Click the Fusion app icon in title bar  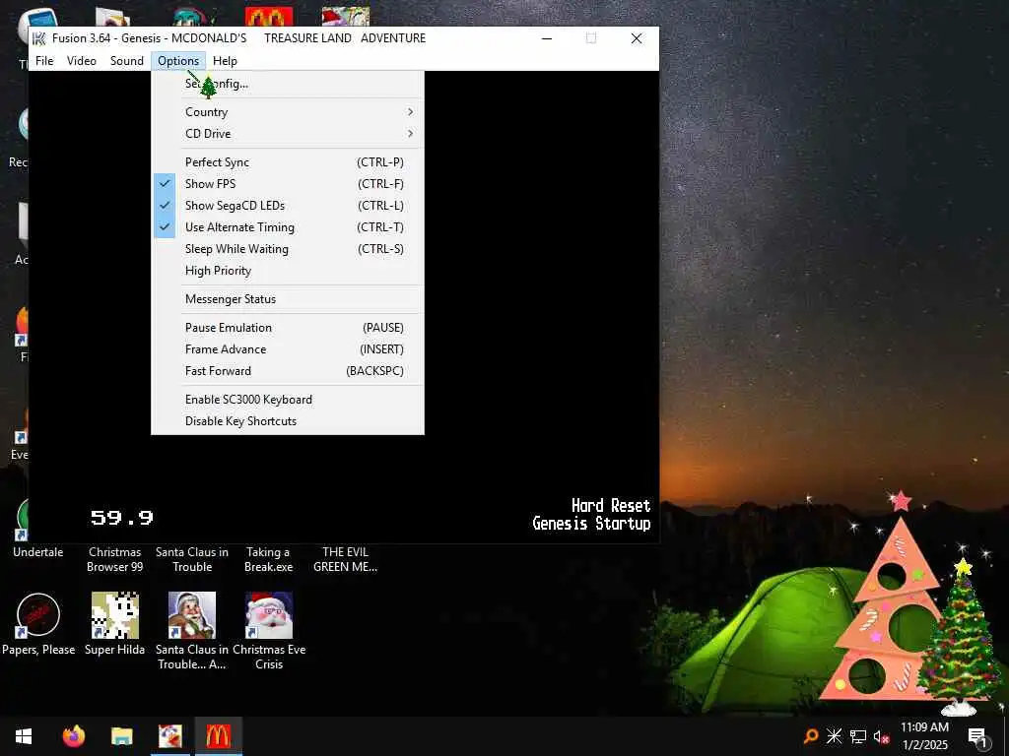point(39,38)
